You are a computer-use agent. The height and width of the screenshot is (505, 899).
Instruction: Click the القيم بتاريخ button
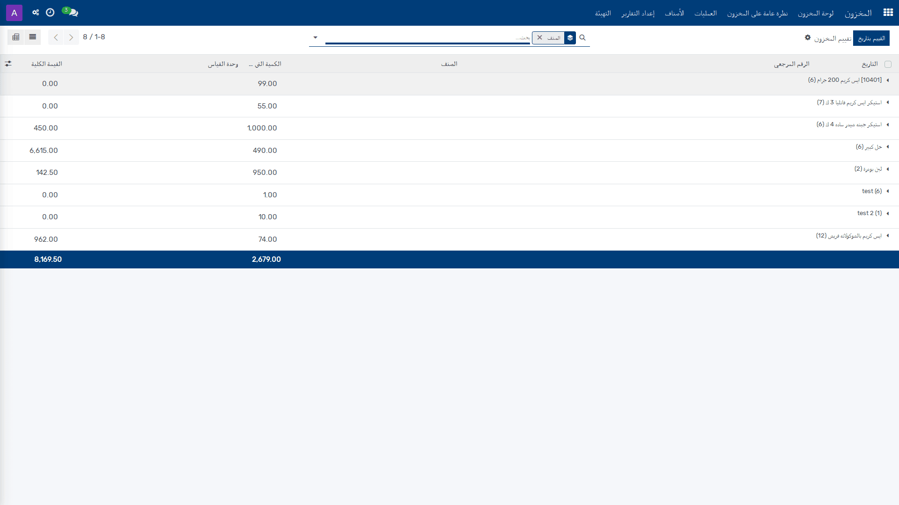[x=871, y=38]
